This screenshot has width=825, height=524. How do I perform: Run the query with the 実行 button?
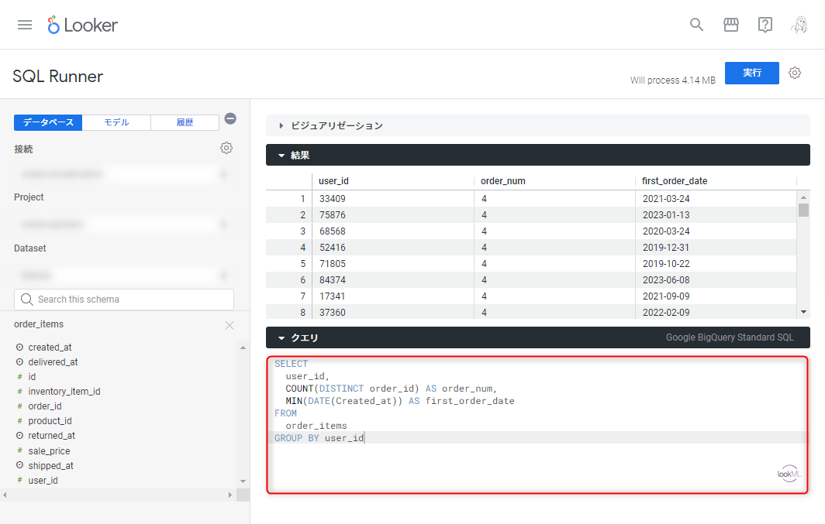tap(751, 73)
